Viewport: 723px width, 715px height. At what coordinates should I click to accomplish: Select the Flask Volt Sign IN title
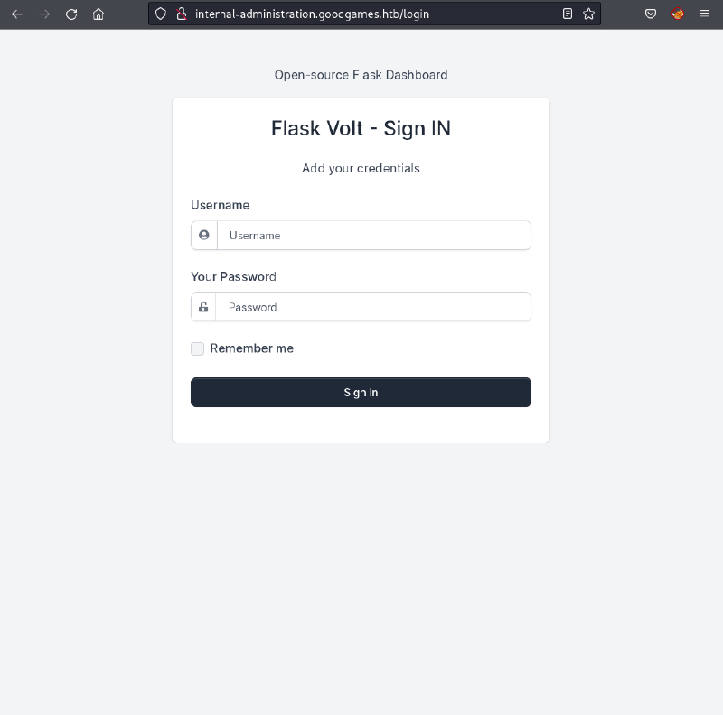tap(361, 128)
